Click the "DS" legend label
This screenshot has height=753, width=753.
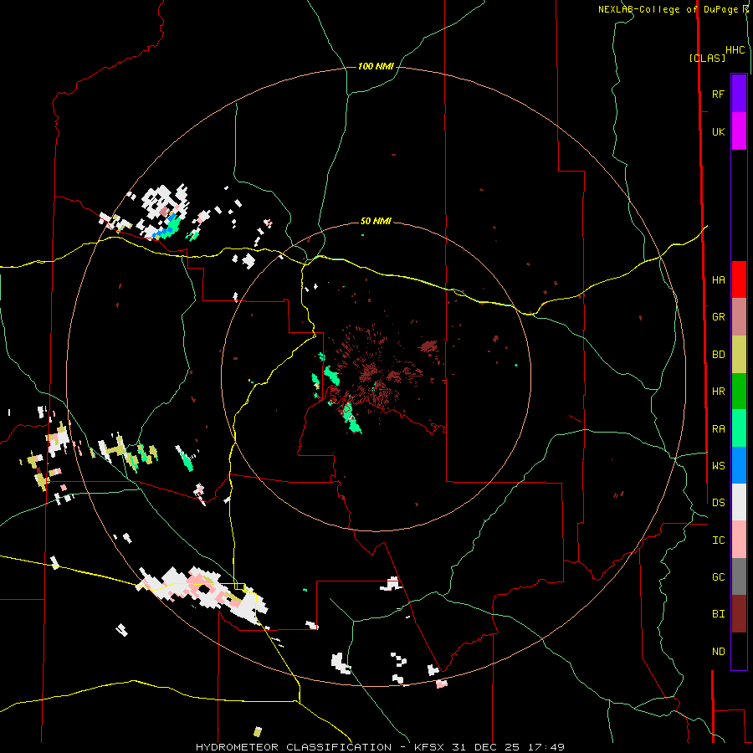718,502
